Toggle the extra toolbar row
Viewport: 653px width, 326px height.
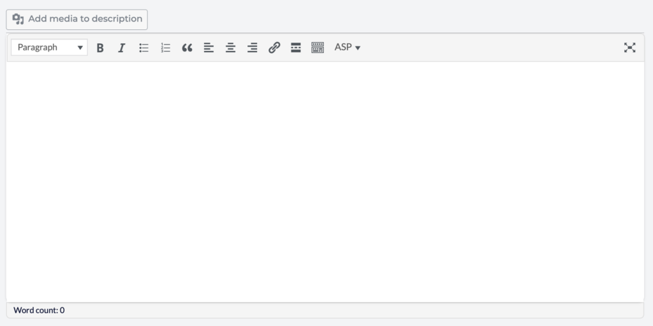coord(318,48)
